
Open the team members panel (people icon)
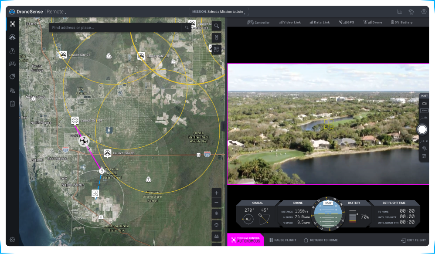12,90
